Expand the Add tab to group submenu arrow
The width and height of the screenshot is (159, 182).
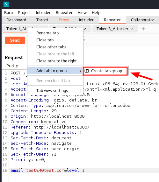[x=80, y=71]
